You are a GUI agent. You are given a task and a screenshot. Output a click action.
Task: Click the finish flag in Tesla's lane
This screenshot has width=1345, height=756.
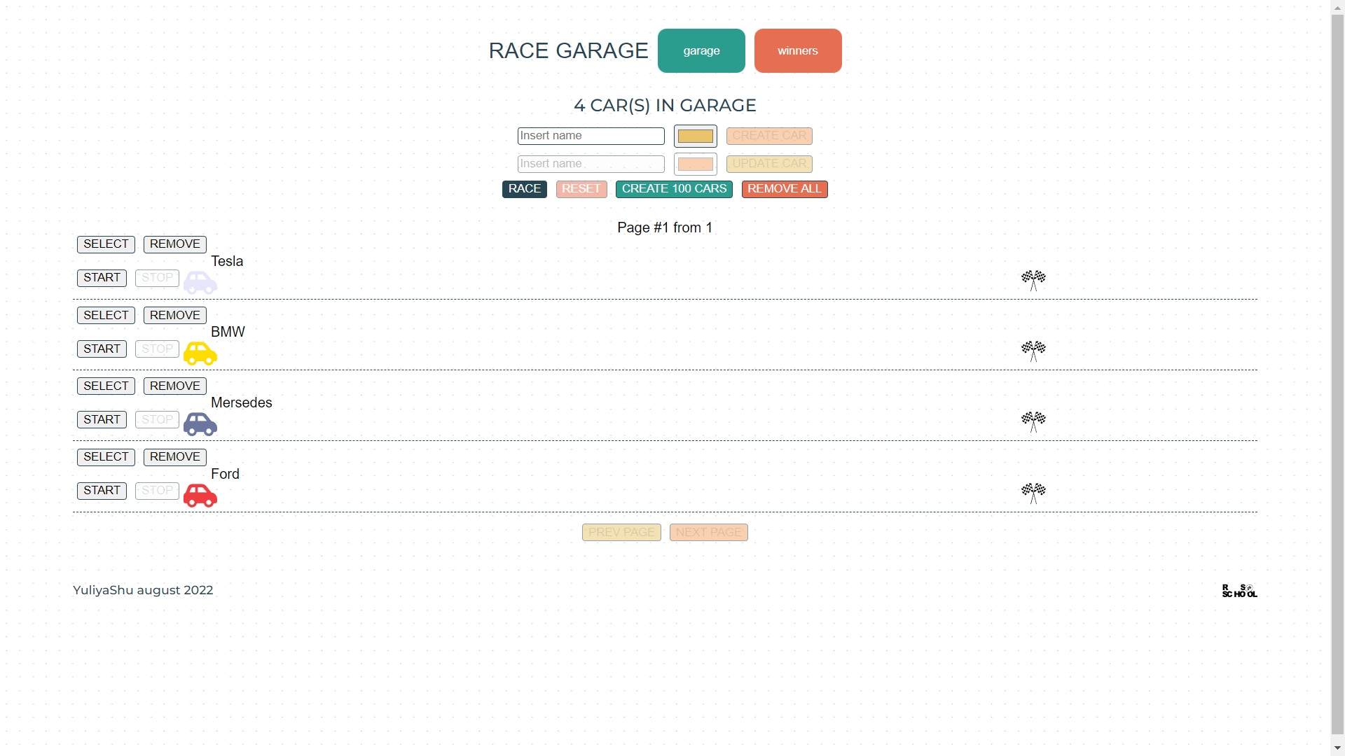[x=1033, y=281]
